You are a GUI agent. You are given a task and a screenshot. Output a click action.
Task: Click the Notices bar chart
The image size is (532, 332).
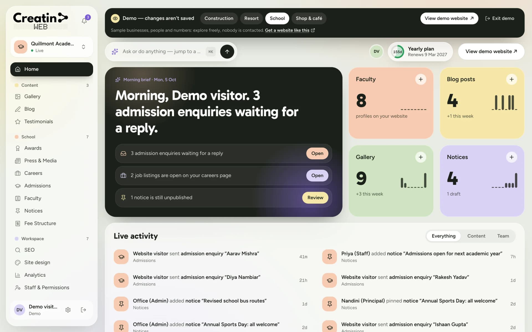[504, 180]
